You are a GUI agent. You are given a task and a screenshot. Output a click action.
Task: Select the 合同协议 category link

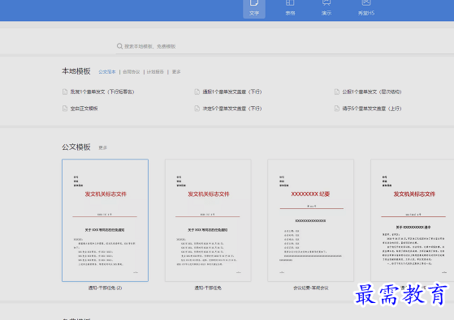131,72
